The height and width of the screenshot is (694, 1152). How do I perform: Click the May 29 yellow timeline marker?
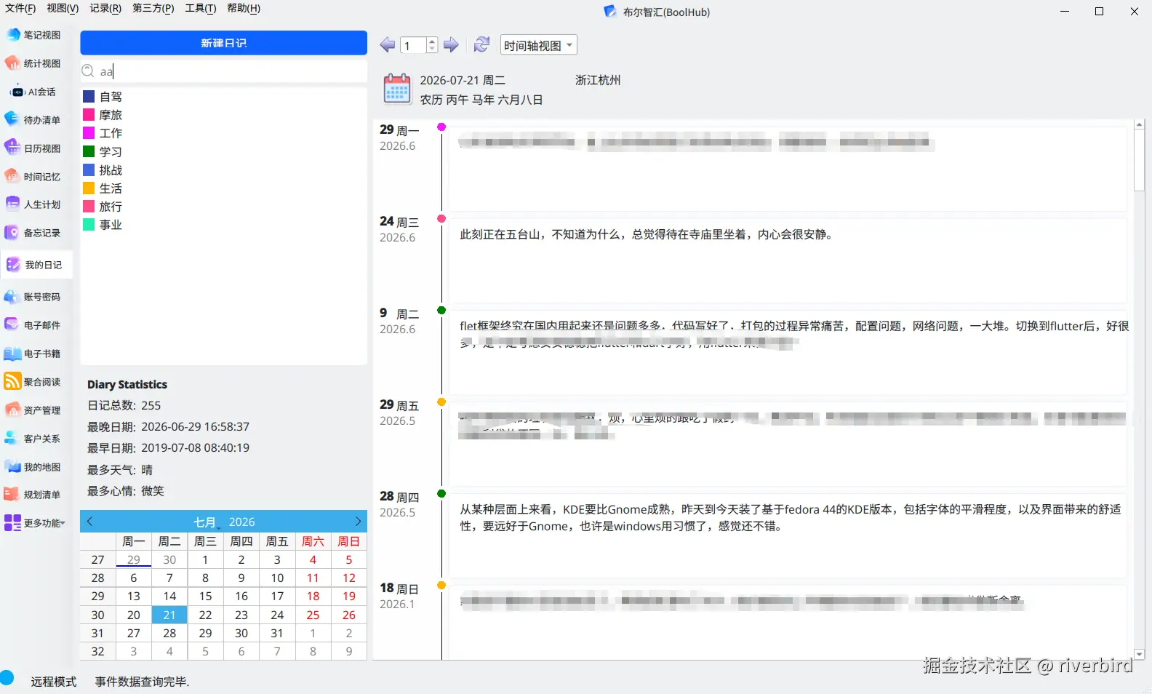pos(441,402)
